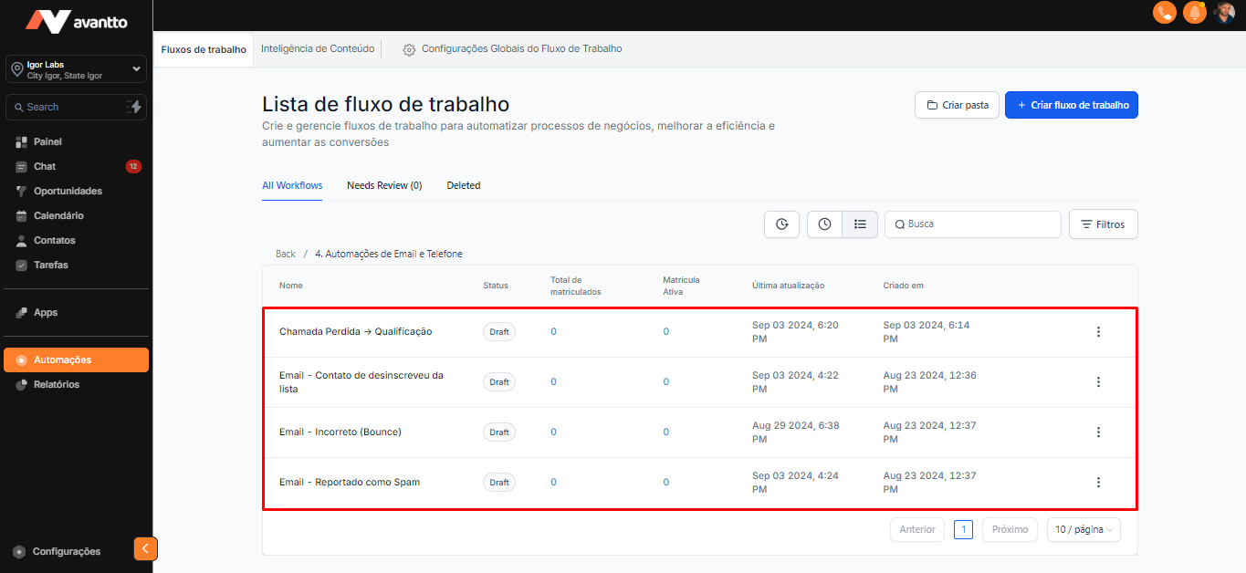Click the Back breadcrumb link

click(286, 254)
